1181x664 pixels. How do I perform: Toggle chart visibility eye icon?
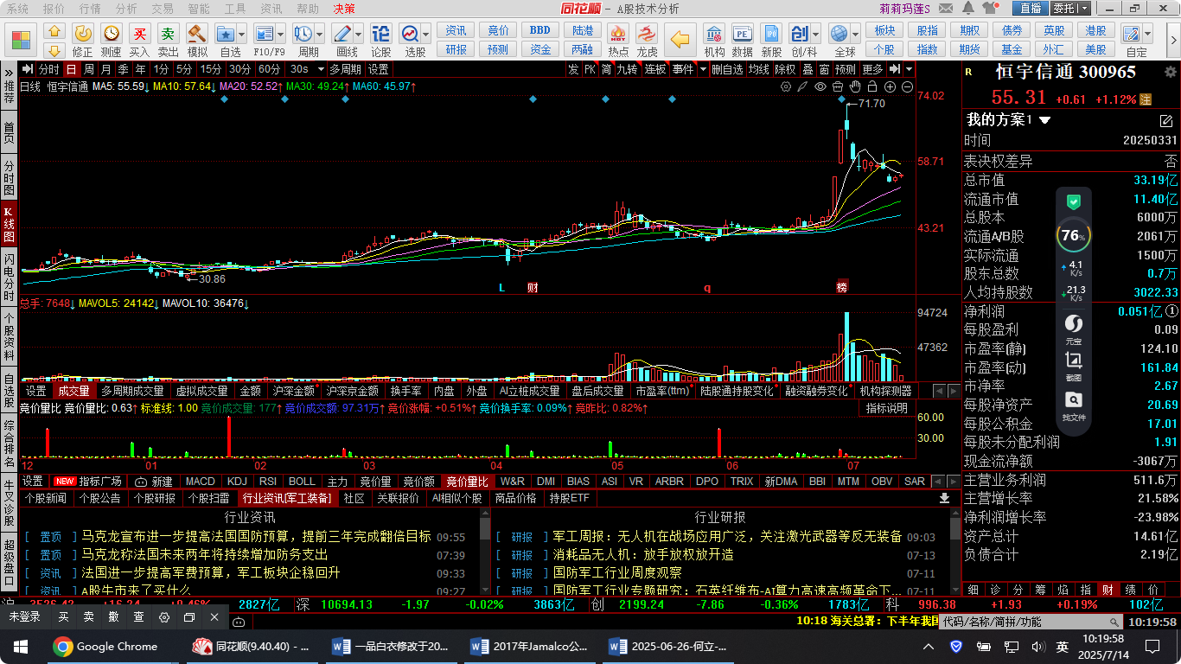click(x=820, y=87)
